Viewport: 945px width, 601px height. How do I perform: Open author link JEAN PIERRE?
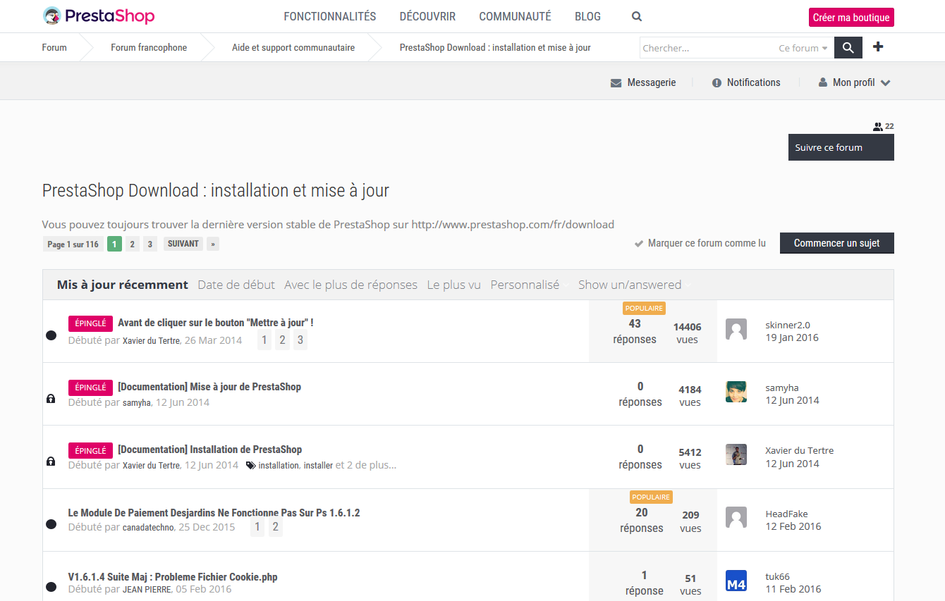(x=147, y=590)
